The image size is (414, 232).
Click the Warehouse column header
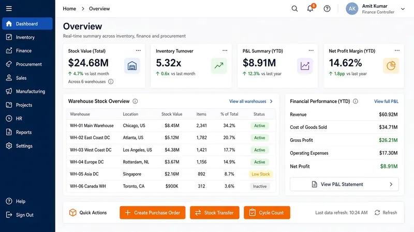(x=80, y=114)
